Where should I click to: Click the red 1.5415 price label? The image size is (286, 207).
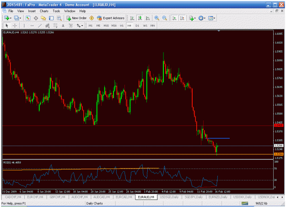[279, 125]
